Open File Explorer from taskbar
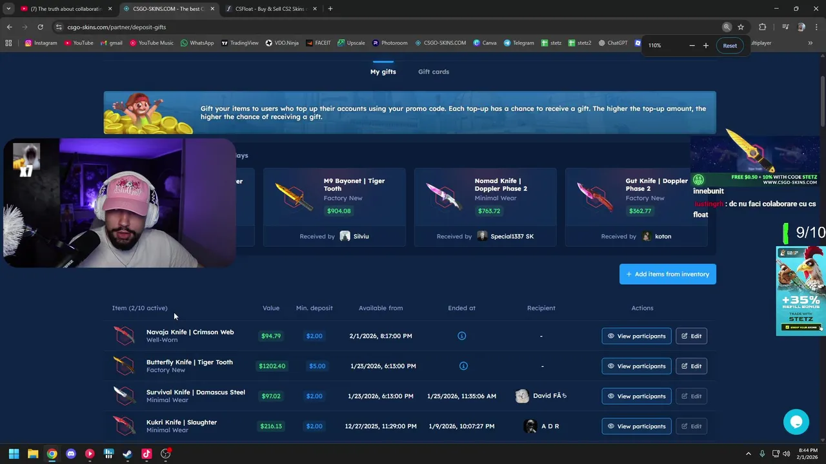 (33, 454)
